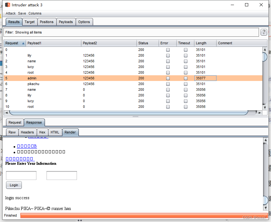Viewport: 271px width, 222px height.
Task: Click the results vertical scrollbar thumb
Action: coord(265,57)
